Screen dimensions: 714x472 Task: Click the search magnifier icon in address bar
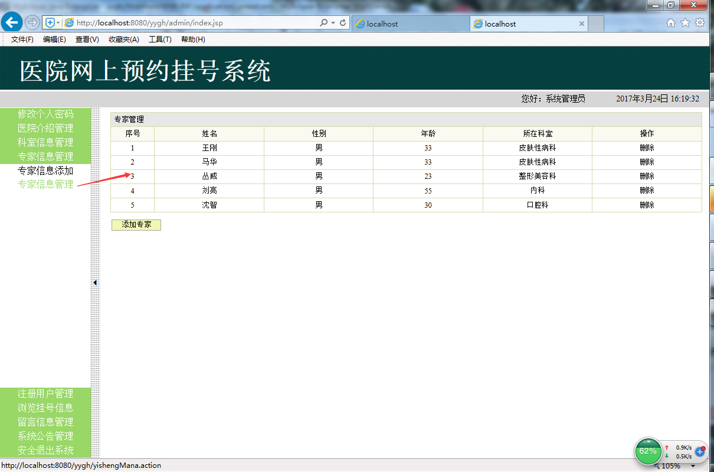coord(323,22)
